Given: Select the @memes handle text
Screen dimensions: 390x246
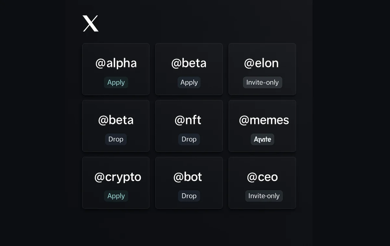Looking at the screenshot, I should tap(264, 120).
